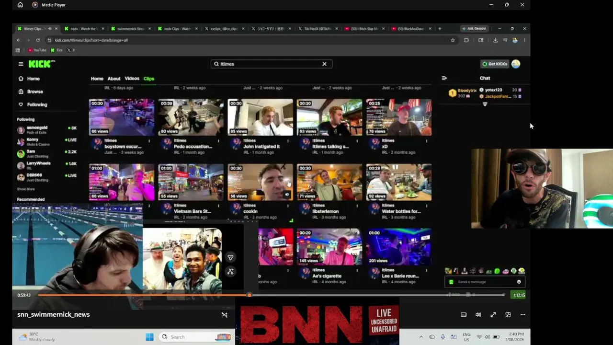Play the Pedo accusation clip thumbnail
This screenshot has height=345, width=613.
191,117
